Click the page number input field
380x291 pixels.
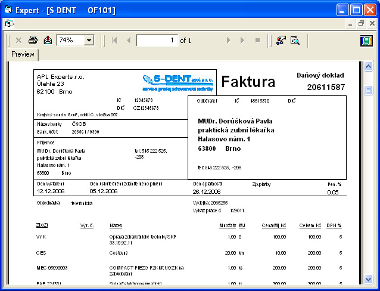point(157,40)
